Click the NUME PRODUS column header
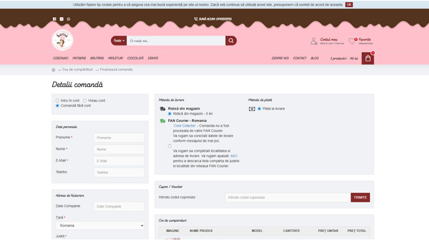This screenshot has height=240, width=429. [201, 231]
